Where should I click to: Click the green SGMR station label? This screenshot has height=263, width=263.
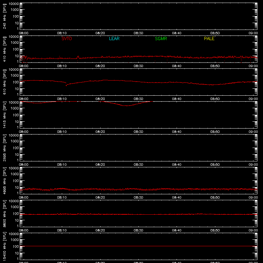161,38
